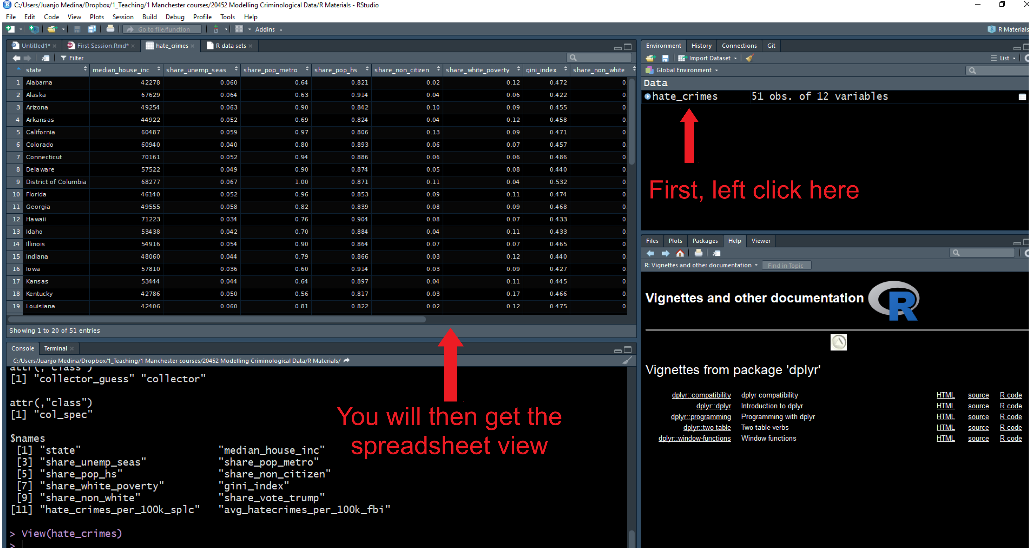Open the Global Environment dropdown
Viewport: 1031px width, 548px height.
click(x=686, y=70)
